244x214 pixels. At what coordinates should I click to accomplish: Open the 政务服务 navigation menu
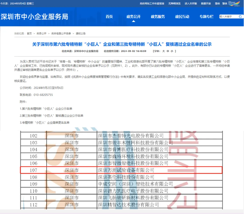[x=158, y=16]
